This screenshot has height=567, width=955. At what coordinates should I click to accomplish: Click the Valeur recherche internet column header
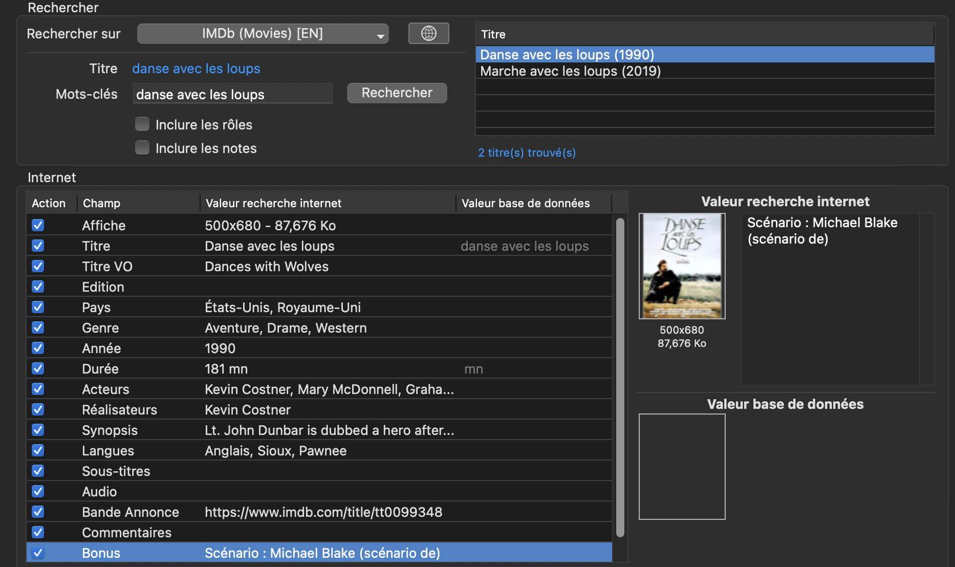[273, 203]
